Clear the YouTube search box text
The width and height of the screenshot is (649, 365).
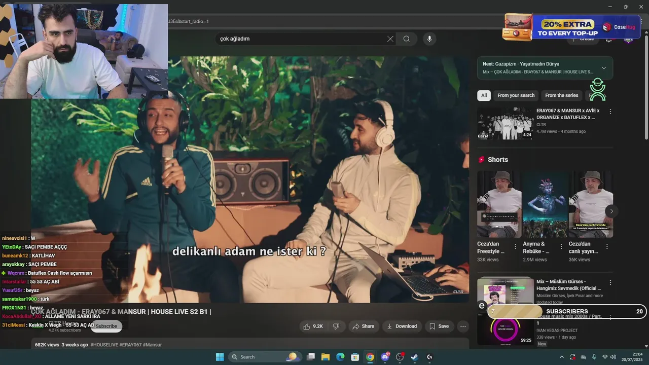pyautogui.click(x=390, y=39)
